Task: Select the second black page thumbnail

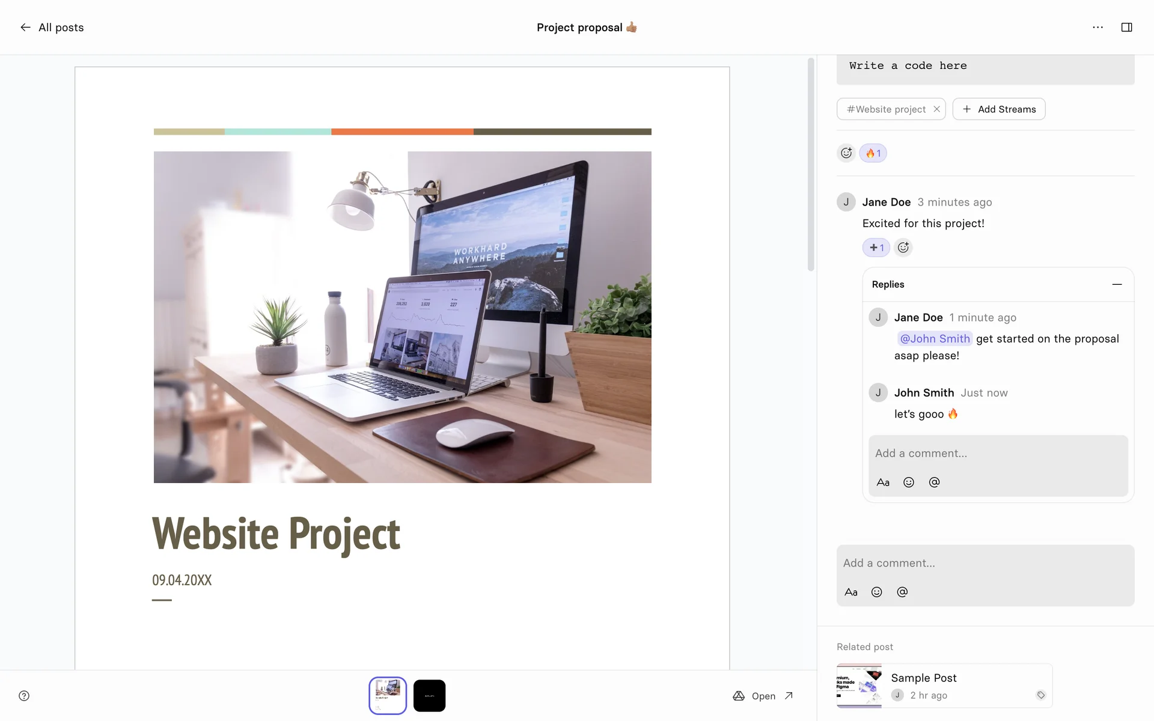Action: 429,696
